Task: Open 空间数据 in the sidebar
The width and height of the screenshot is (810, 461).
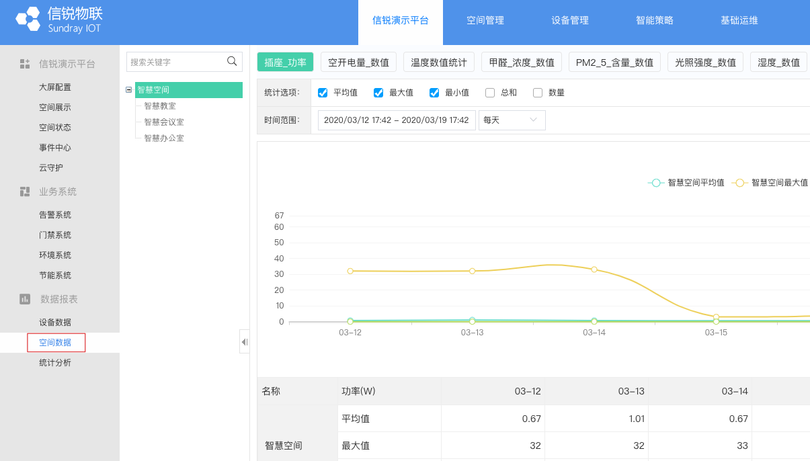Action: tap(55, 343)
